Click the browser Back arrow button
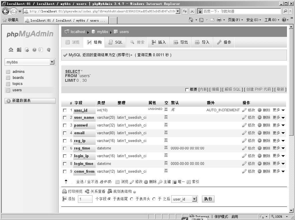The width and height of the screenshot is (295, 220). click(6, 11)
